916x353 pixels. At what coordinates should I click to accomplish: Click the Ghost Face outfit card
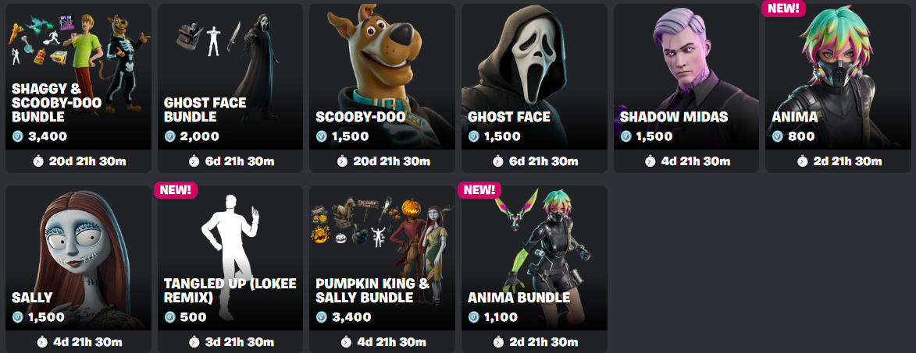[x=534, y=89]
